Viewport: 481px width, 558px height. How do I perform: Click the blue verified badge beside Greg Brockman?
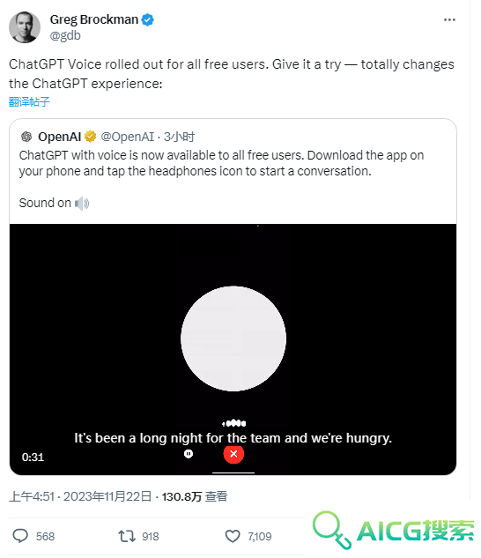point(147,19)
